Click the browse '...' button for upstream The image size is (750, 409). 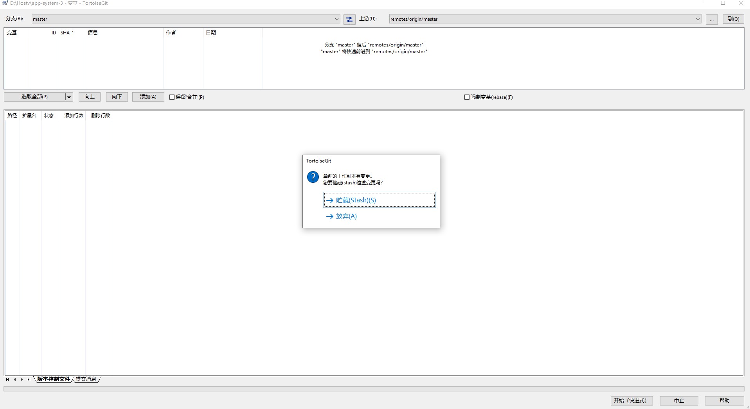click(x=711, y=19)
